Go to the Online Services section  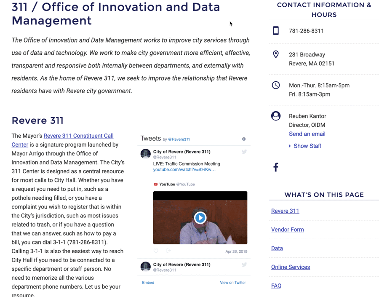pyautogui.click(x=291, y=267)
